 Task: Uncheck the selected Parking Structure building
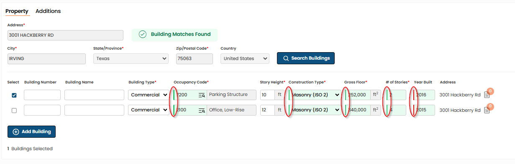tap(14, 95)
